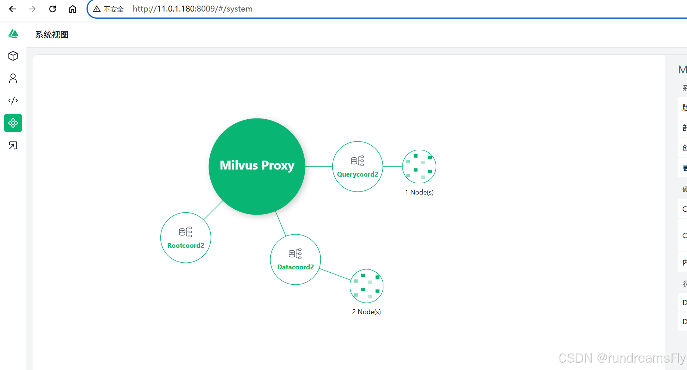Select the Querycoord2 node

point(358,167)
